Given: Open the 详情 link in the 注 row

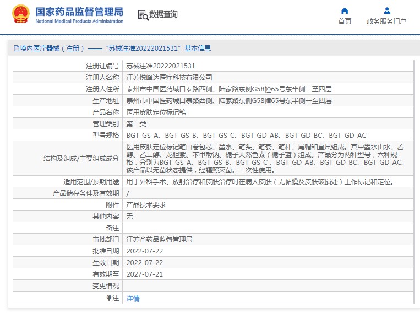Looking at the screenshot, I should point(133,298).
